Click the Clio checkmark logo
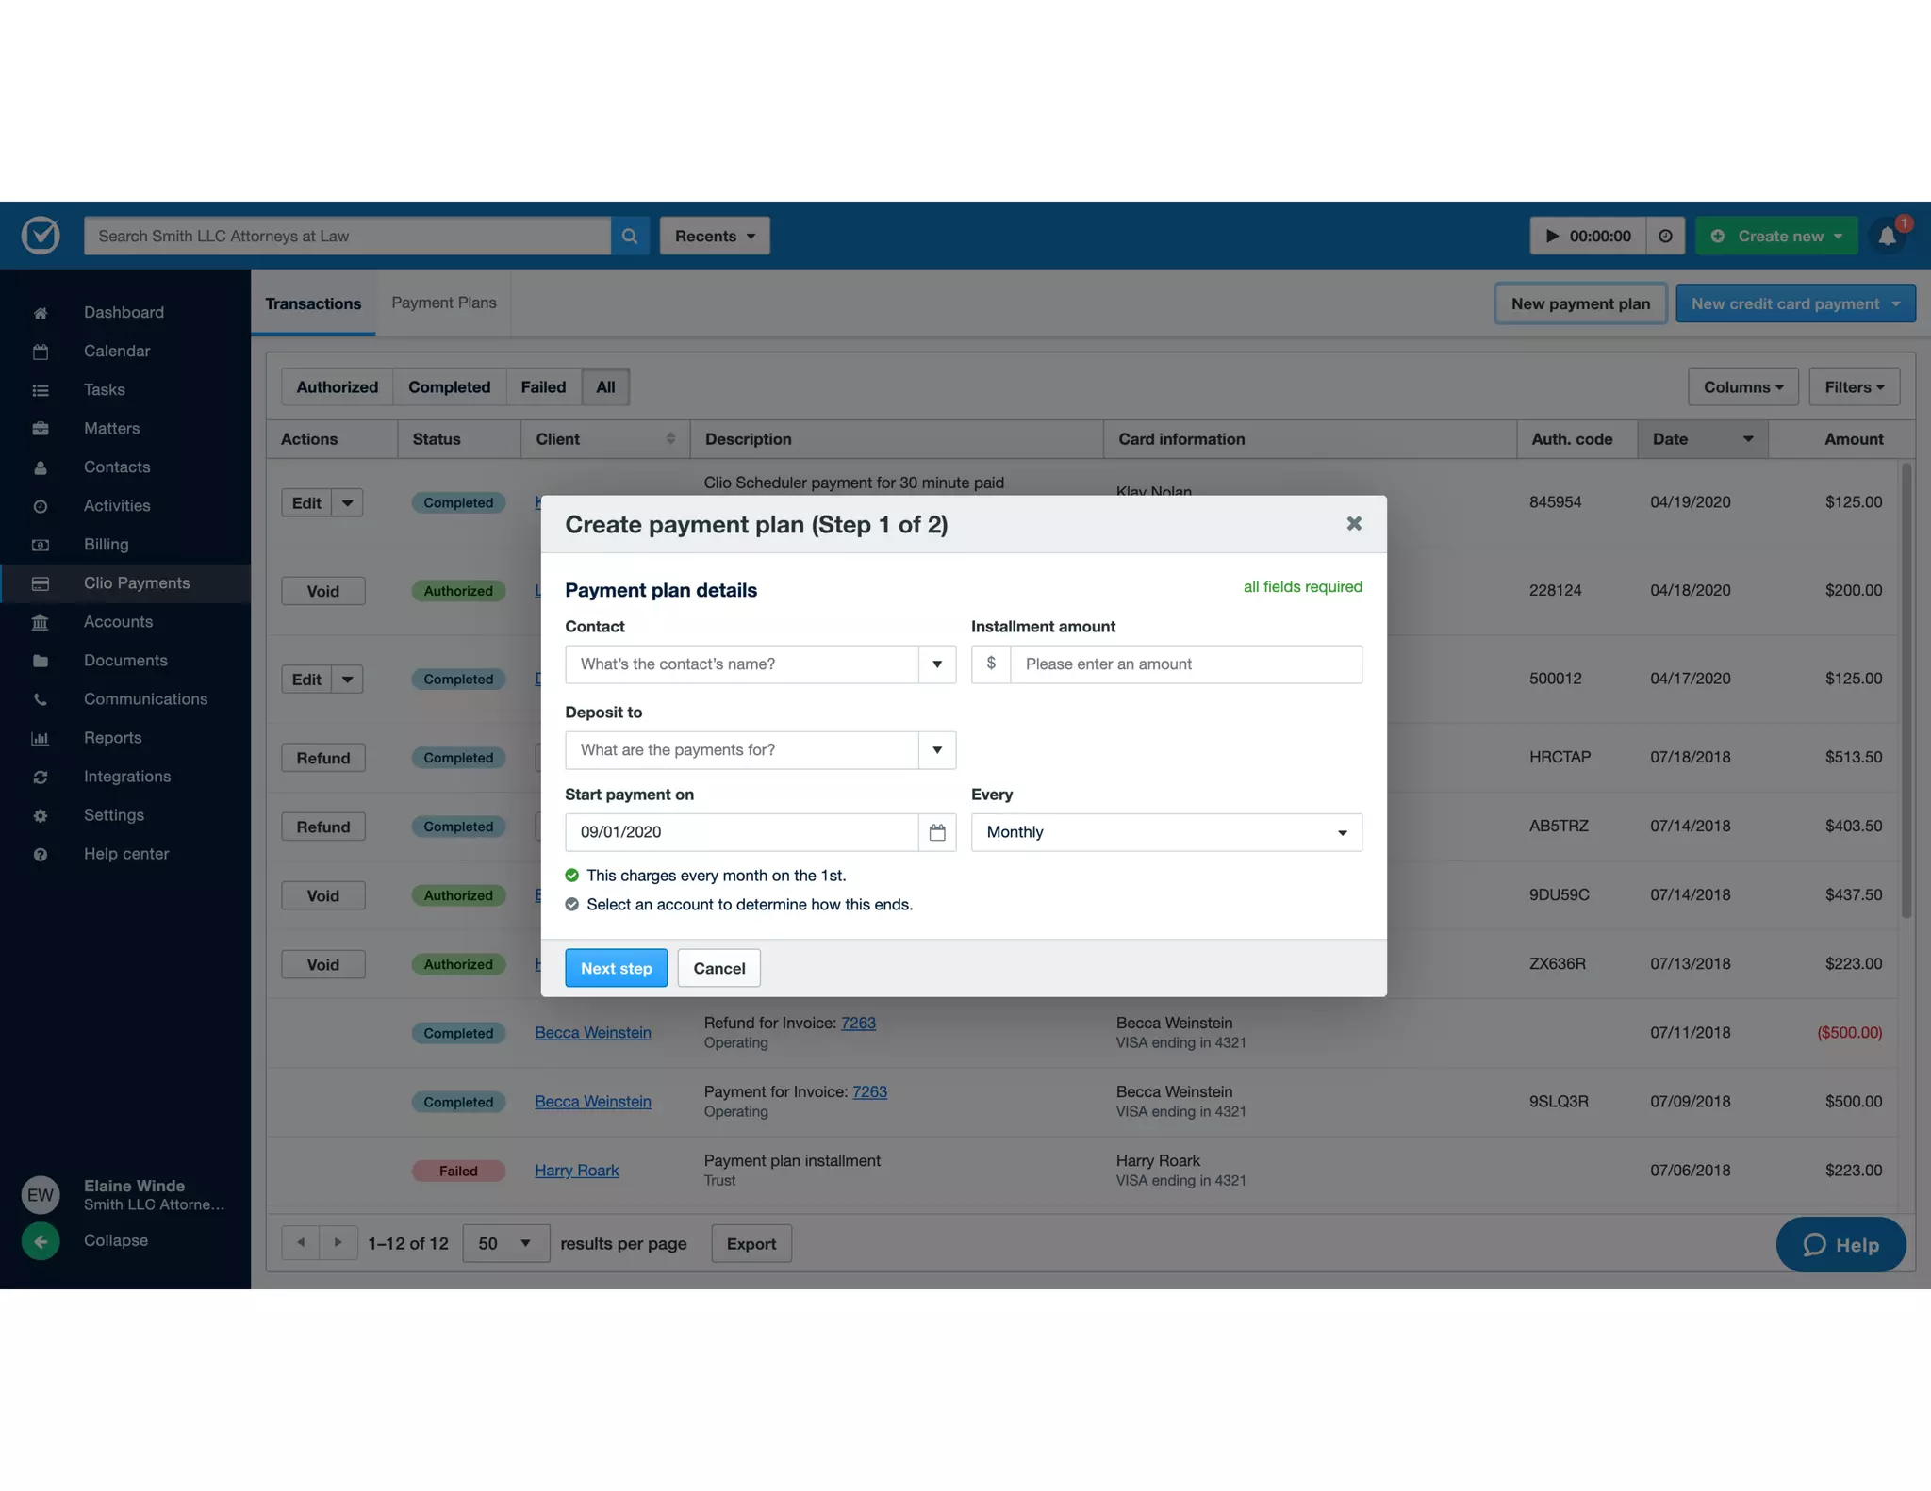The width and height of the screenshot is (1931, 1491). [41, 236]
